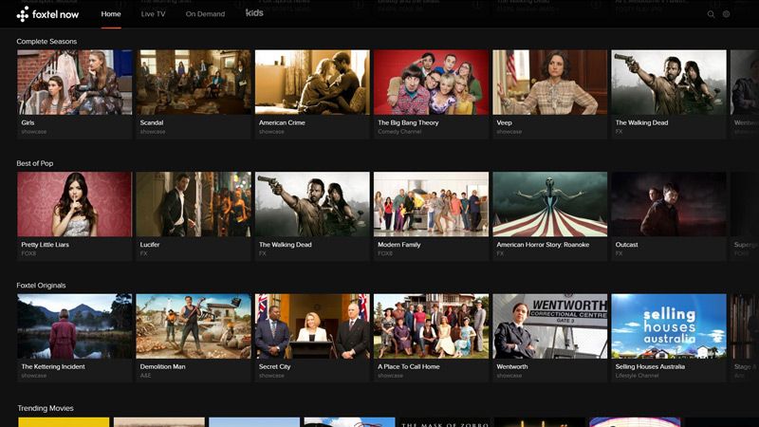Image resolution: width=759 pixels, height=427 pixels.
Task: Open the yellow movie poster in Trending Movies
Action: (x=64, y=422)
